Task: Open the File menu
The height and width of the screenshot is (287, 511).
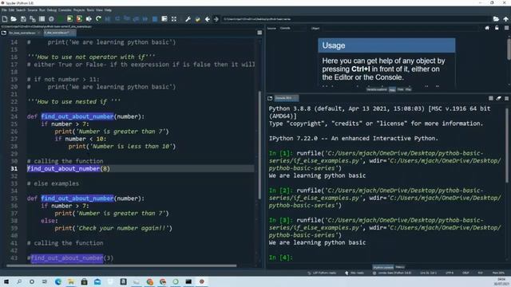Action: (4, 10)
